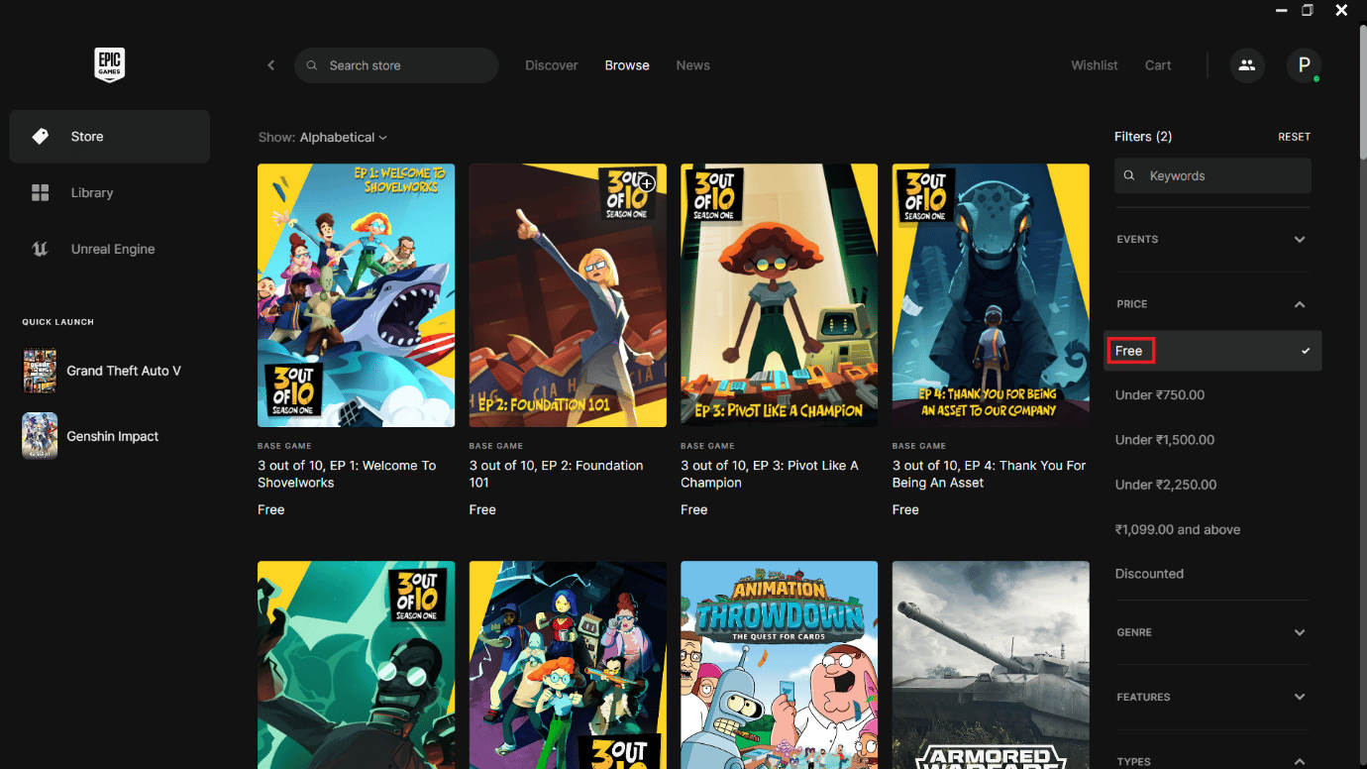Select Under ₹2,250.00 price filter
Viewport: 1367px width, 769px height.
[x=1166, y=485]
